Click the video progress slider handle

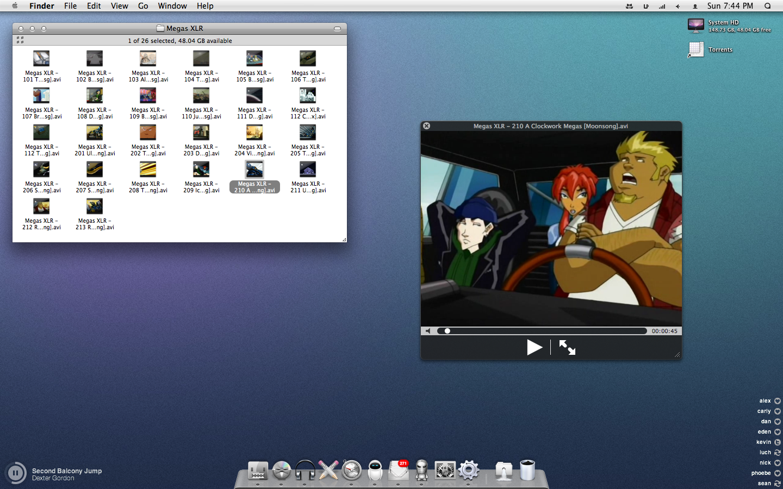tap(447, 331)
